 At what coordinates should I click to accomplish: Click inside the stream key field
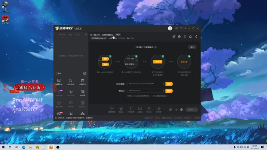146,91
